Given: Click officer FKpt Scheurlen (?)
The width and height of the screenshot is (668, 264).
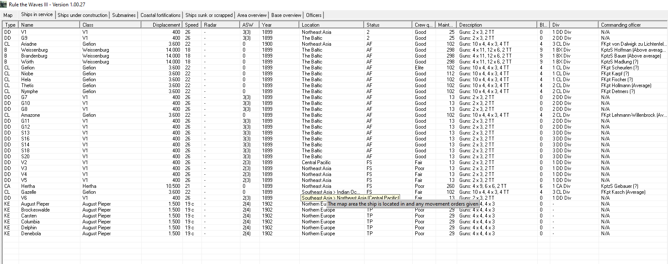Looking at the screenshot, I should coord(620,68).
